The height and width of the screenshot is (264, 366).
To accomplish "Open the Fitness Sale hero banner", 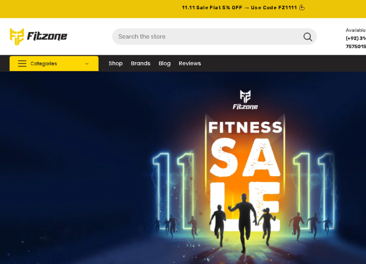I will pyautogui.click(x=183, y=168).
